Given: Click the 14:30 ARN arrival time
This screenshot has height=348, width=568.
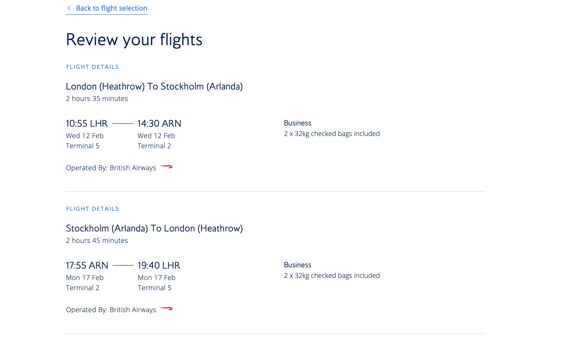Looking at the screenshot, I should (159, 123).
